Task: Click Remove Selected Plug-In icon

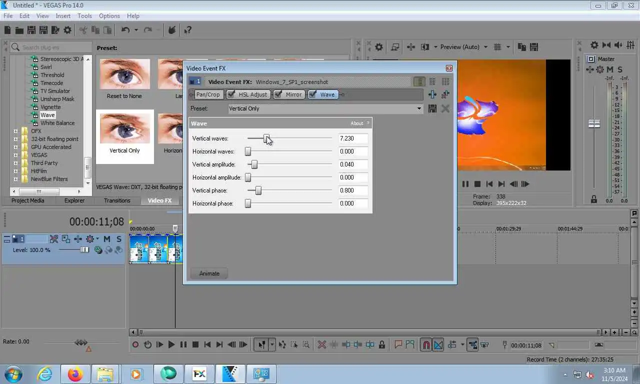Action: point(445,94)
